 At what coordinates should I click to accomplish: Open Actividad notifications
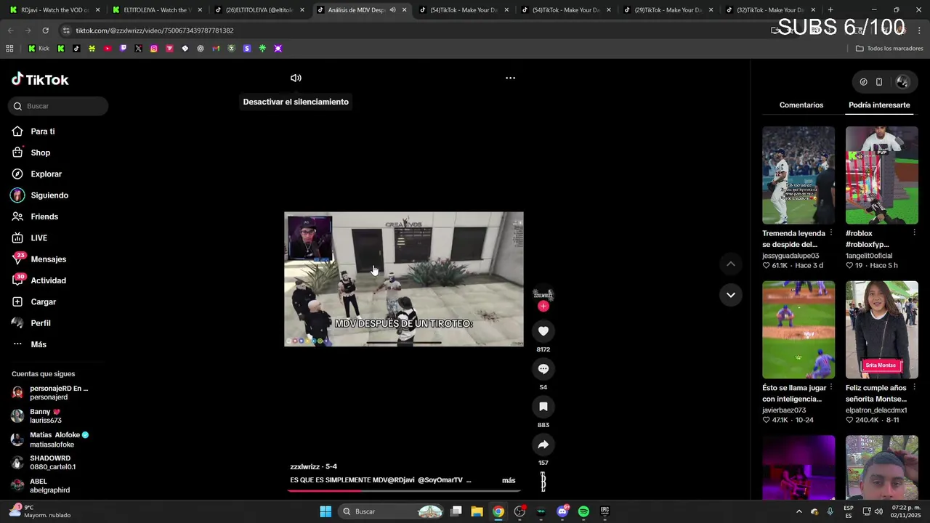48,280
